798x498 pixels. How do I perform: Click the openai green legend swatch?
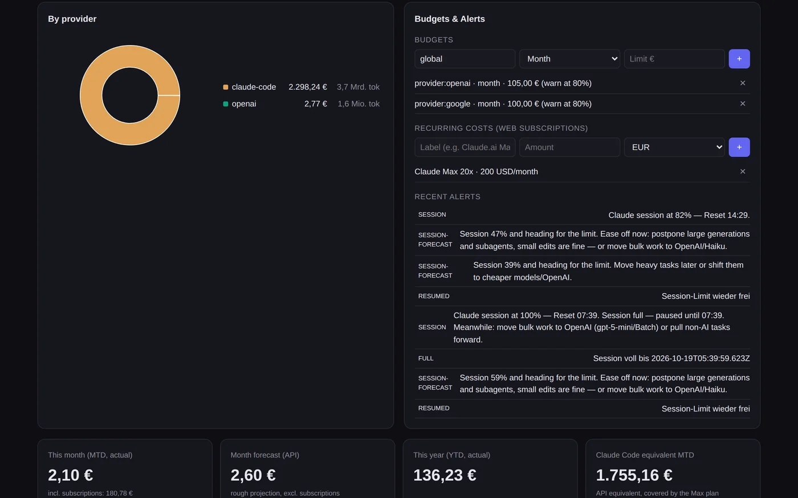point(226,104)
